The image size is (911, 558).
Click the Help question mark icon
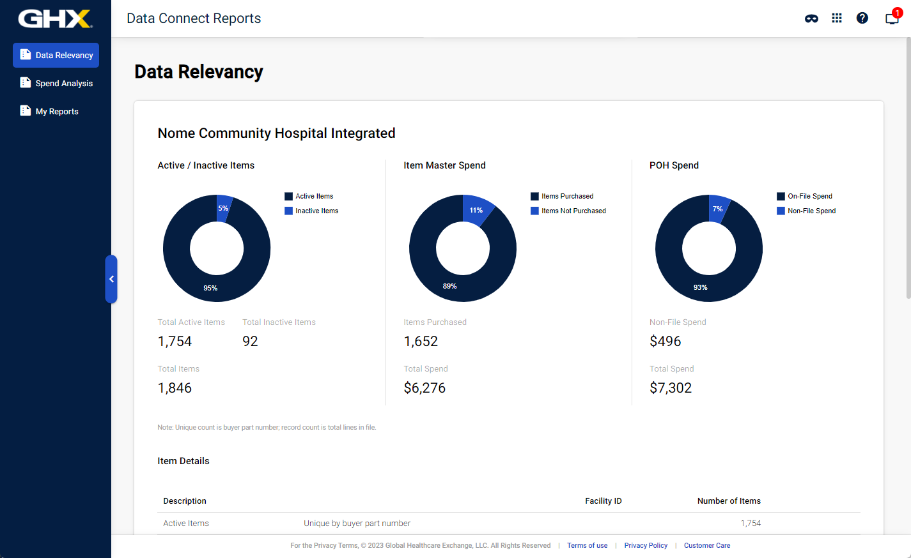(862, 18)
